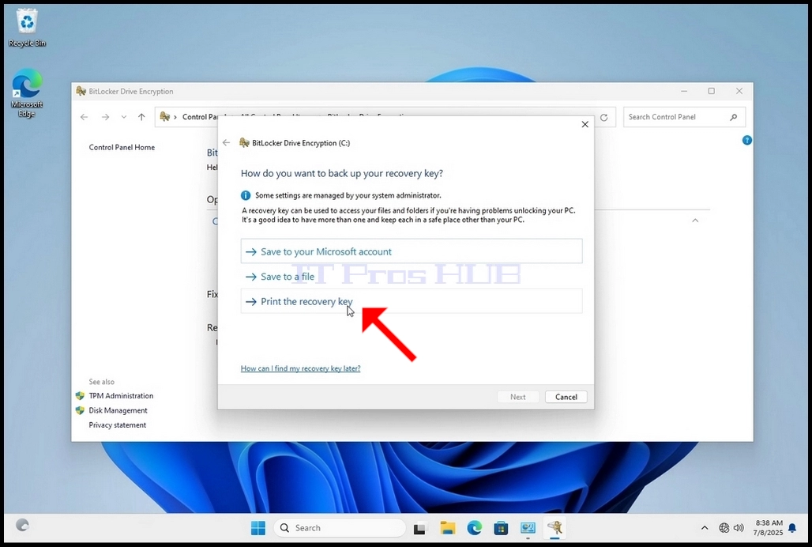Viewport: 812px width, 547px height.
Task: Click the BitLocker icon in address bar
Action: tap(165, 116)
